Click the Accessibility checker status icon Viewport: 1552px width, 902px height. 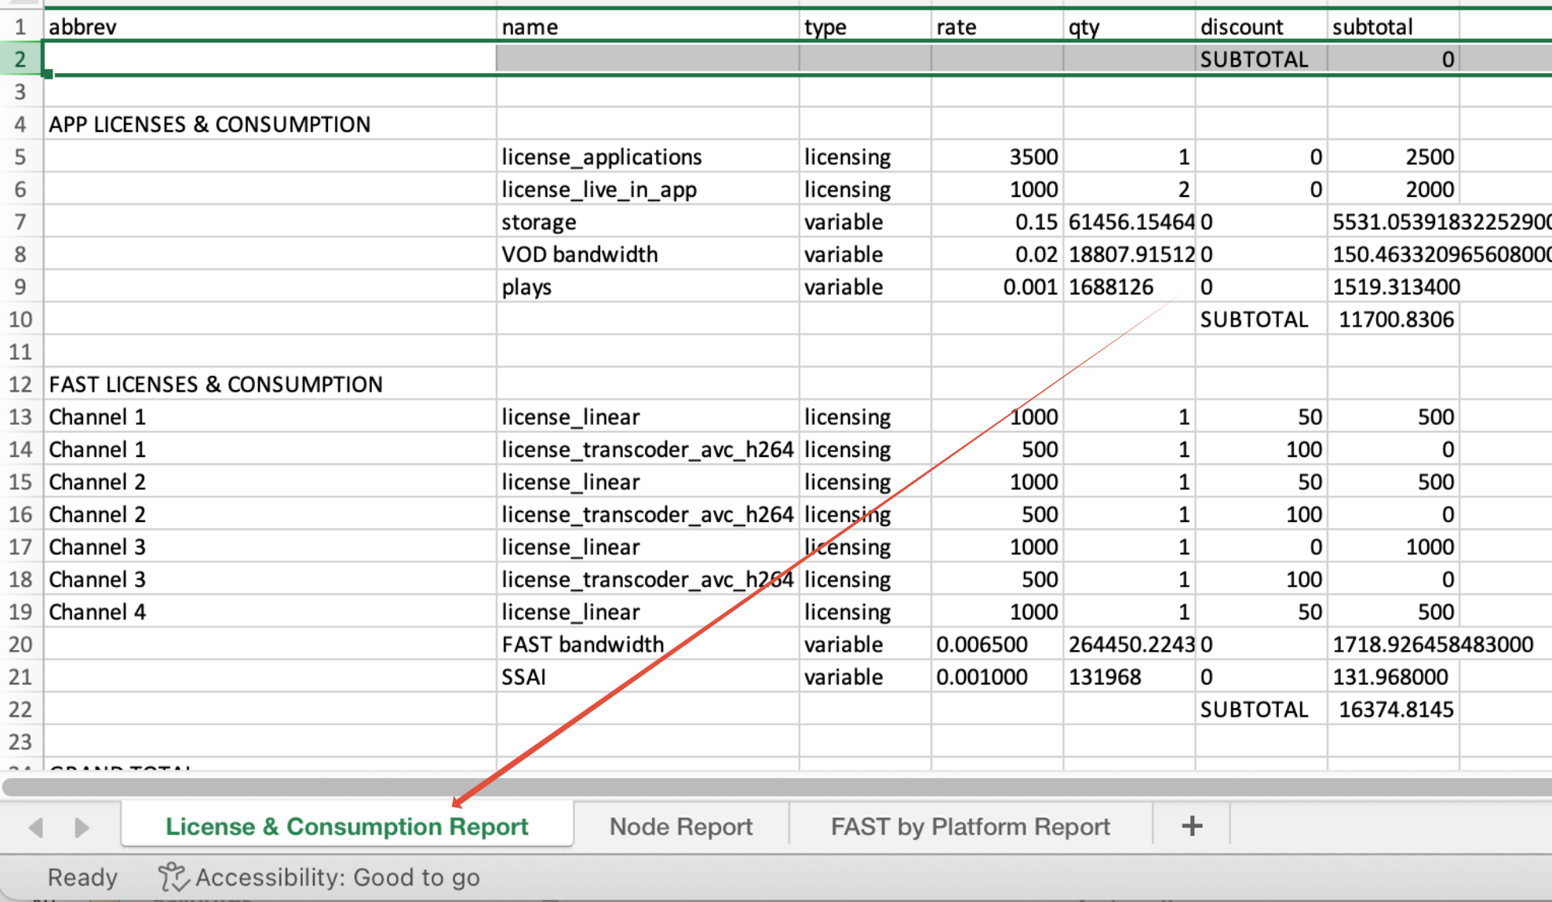173,877
